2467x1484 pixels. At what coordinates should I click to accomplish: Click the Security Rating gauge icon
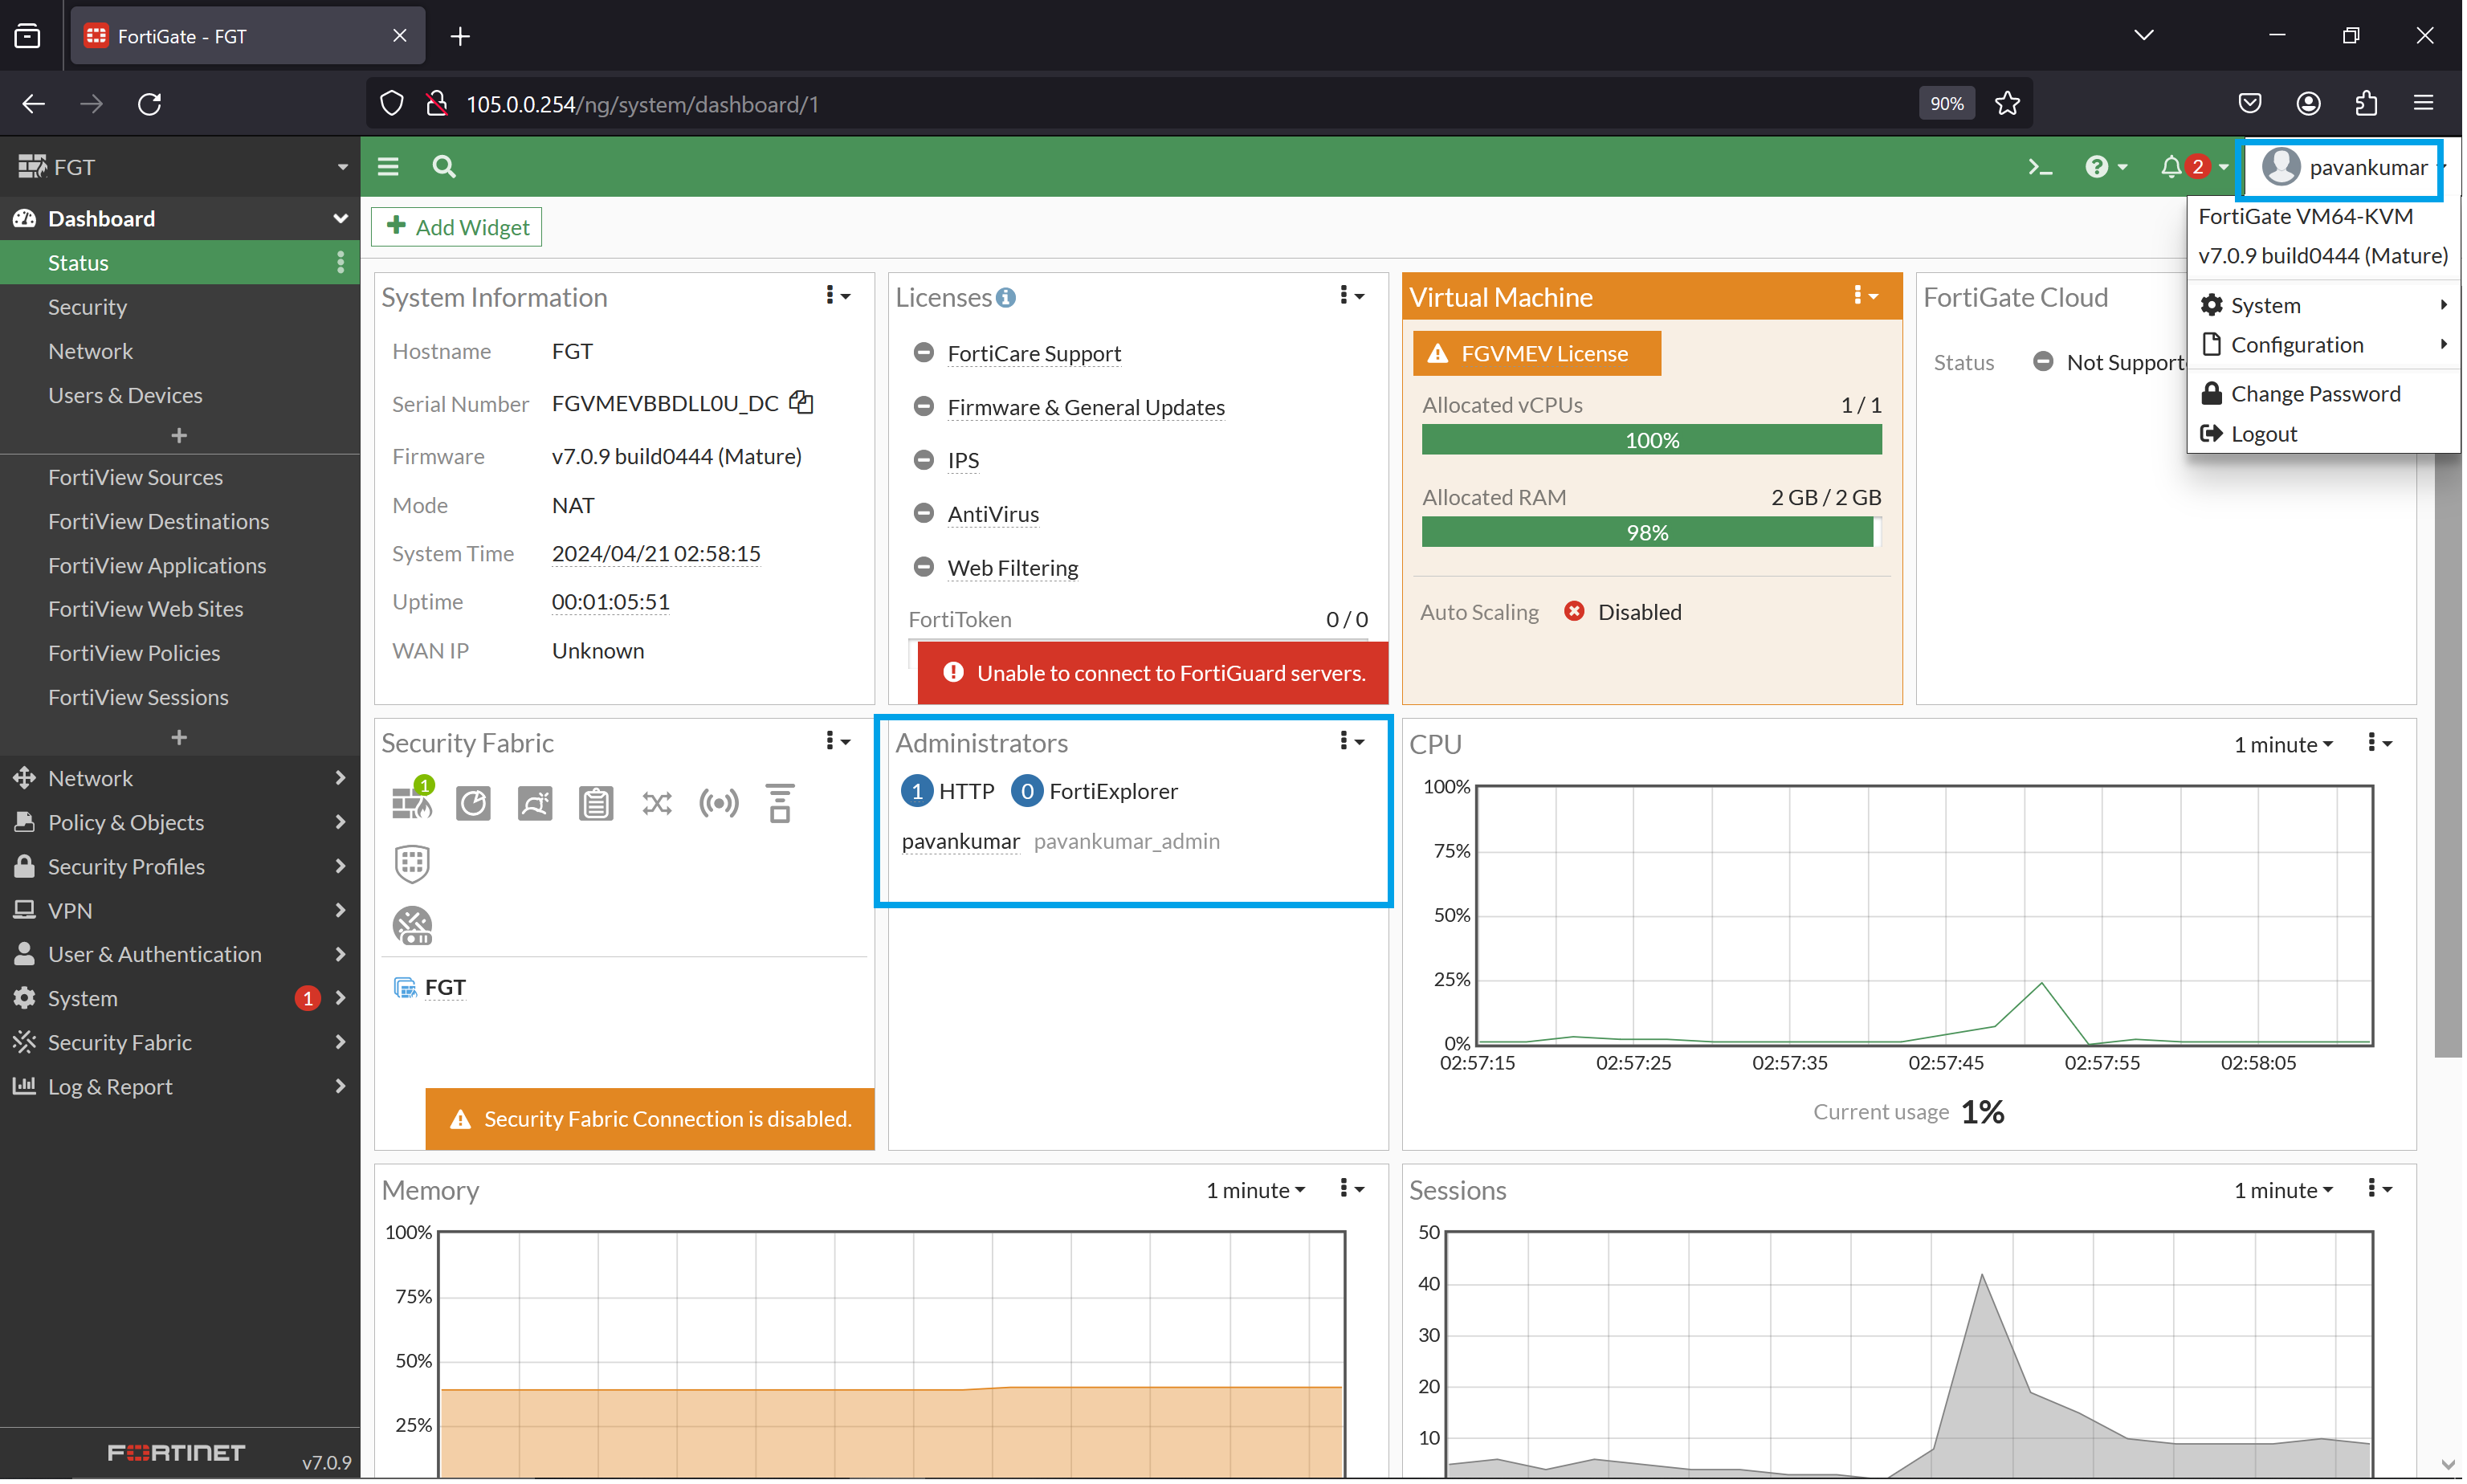click(473, 802)
